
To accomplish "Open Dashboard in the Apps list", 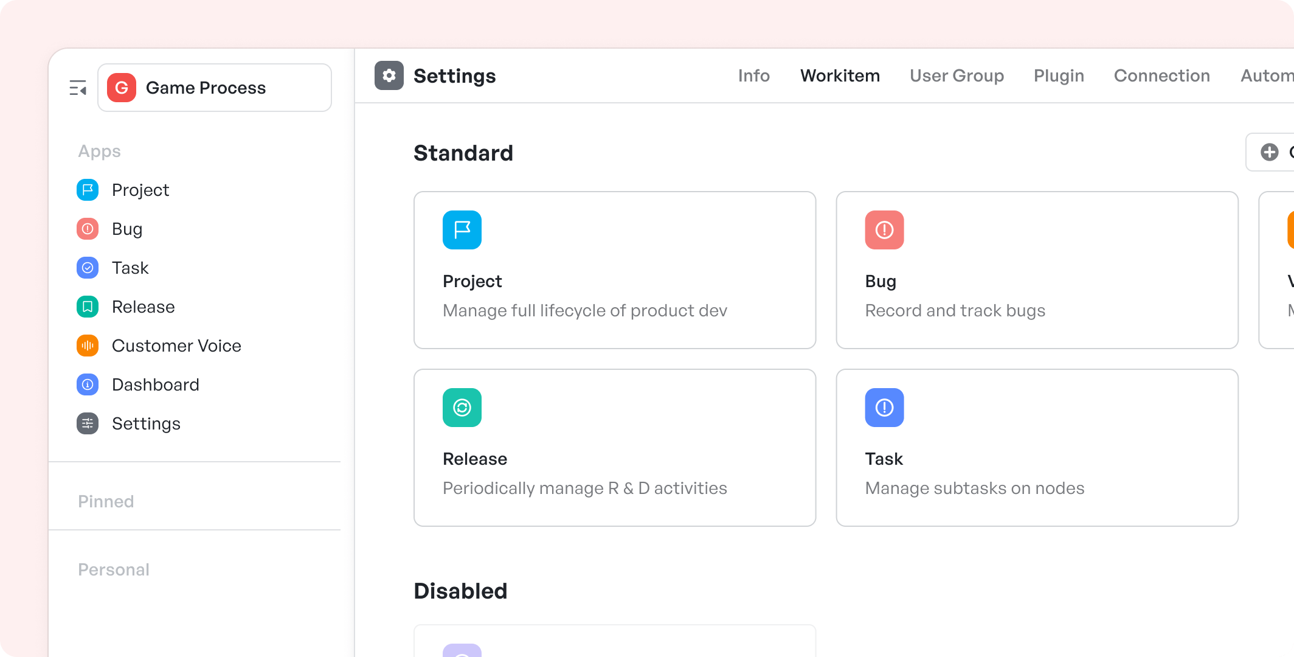I will pyautogui.click(x=156, y=384).
